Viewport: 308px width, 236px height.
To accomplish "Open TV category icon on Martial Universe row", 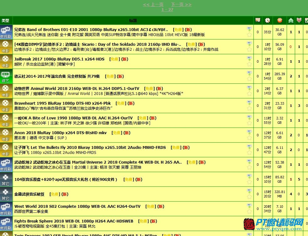I will [x=6, y=165].
